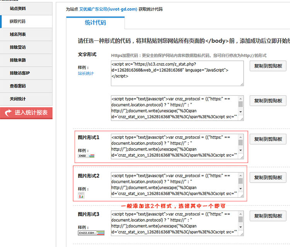Open 排除来路 sidebar item

point(26,60)
